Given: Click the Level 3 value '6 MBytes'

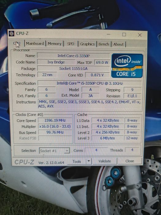Looking at the screenshot, I should pos(108,138).
